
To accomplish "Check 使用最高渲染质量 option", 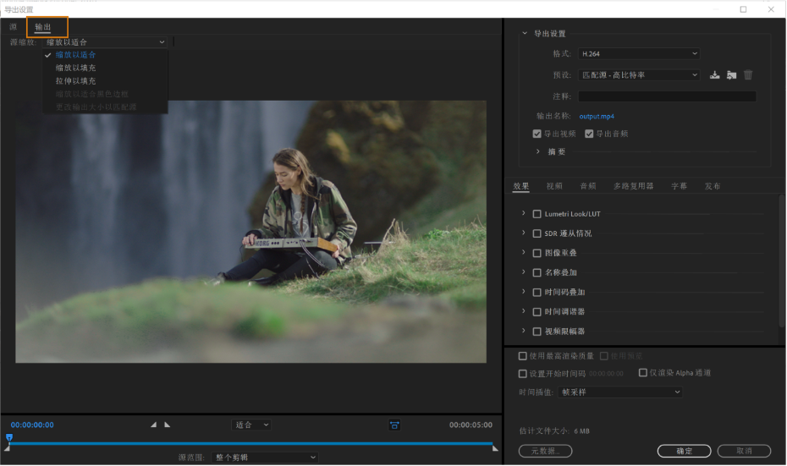I will tap(522, 356).
